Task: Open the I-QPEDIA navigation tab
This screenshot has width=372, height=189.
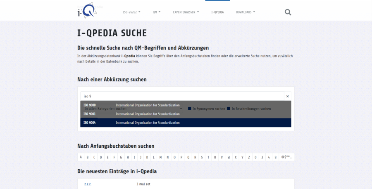Action: [217, 12]
